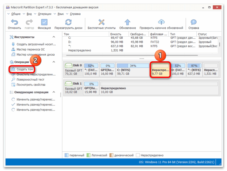The image size is (227, 171).
Task: Reload disks via Перезагрузить диски icon
Action: coord(68,22)
